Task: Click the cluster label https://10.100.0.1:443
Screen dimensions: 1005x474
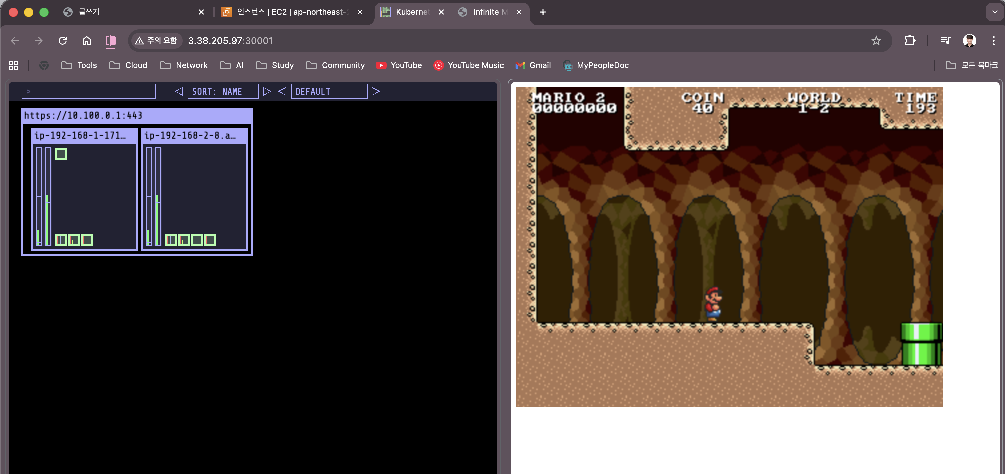Action: (x=83, y=115)
